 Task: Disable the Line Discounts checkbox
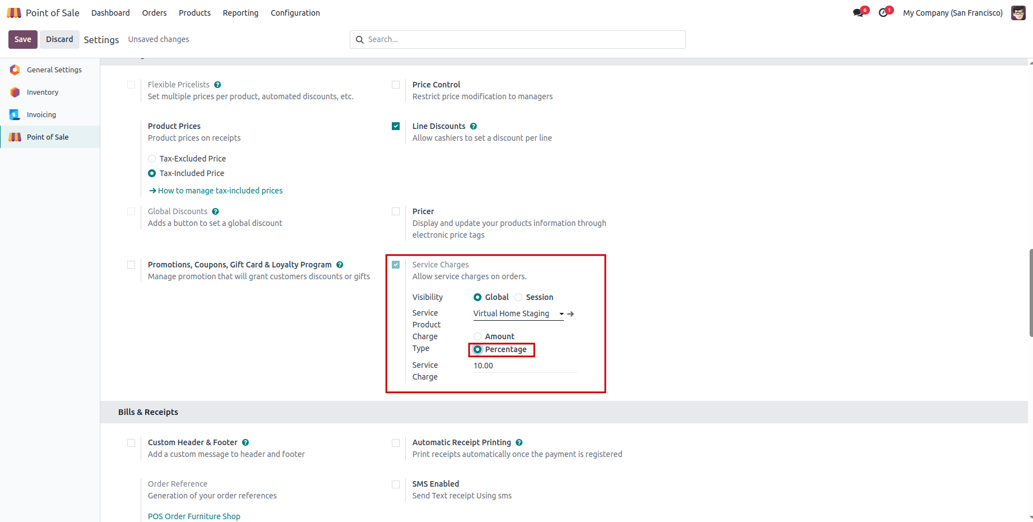click(396, 126)
